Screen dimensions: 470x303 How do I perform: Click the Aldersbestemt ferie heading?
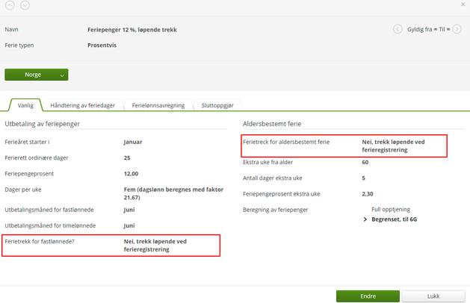(272, 124)
